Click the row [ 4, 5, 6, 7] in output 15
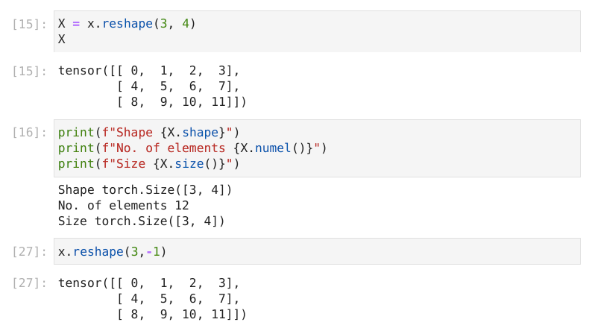Image resolution: width=589 pixels, height=334 pixels. 178,86
